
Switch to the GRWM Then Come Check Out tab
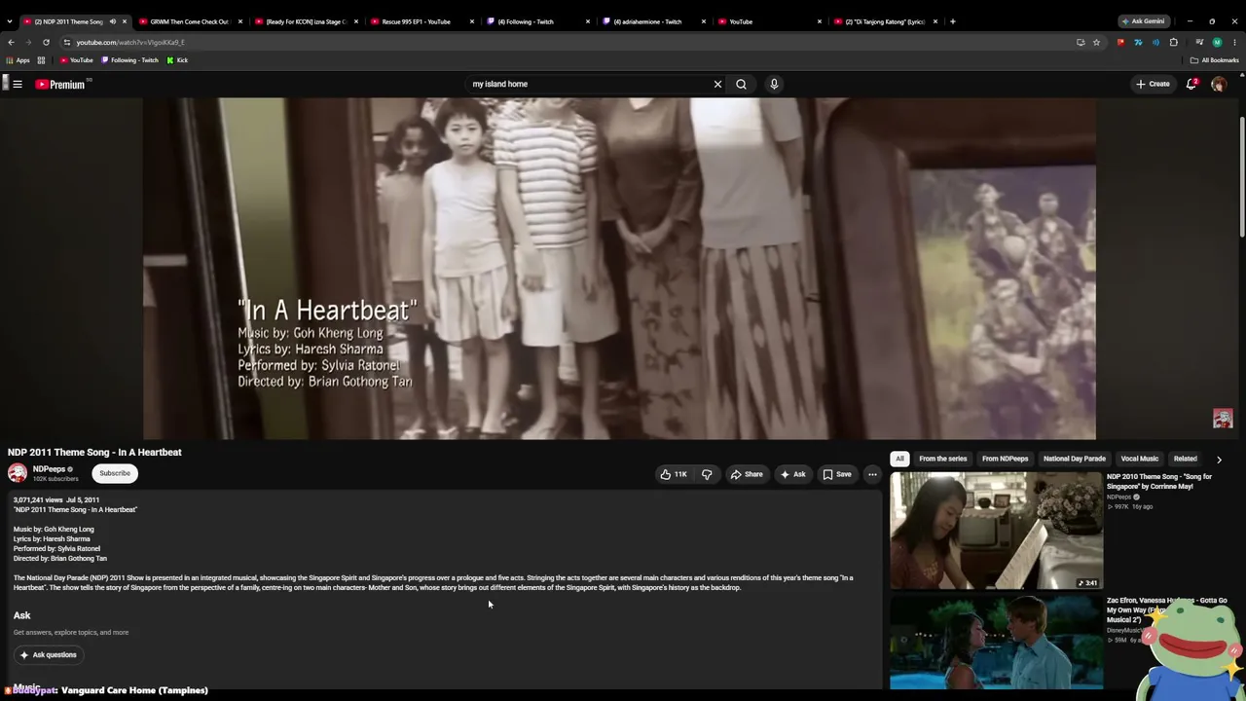tap(190, 21)
